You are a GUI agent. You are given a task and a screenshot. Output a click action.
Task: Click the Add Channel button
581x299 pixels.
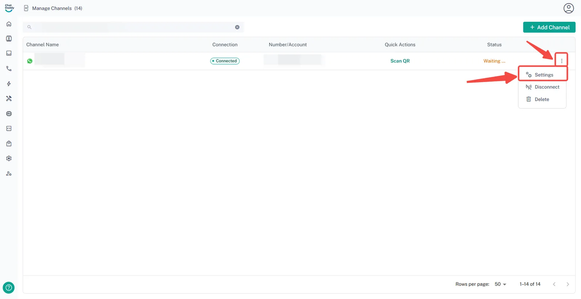point(549,27)
